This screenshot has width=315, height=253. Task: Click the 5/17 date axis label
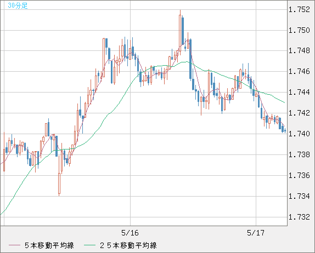[256, 233]
